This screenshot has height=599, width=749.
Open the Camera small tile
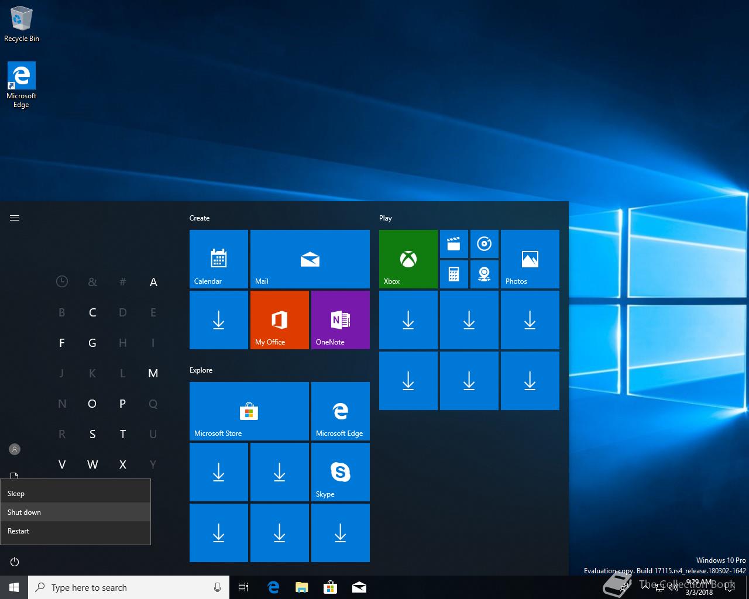tap(485, 274)
